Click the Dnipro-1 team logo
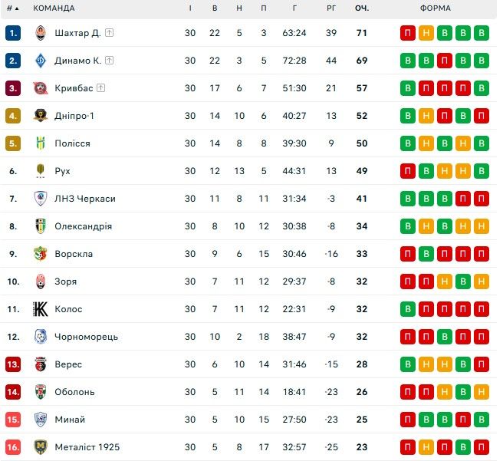Screen dimensions: 503x461 (41, 116)
